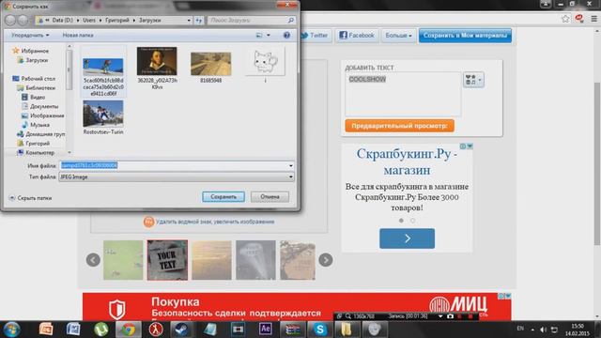Click the refresh button beside address bar
Image resolution: width=601 pixels, height=338 pixels.
pyautogui.click(x=199, y=21)
